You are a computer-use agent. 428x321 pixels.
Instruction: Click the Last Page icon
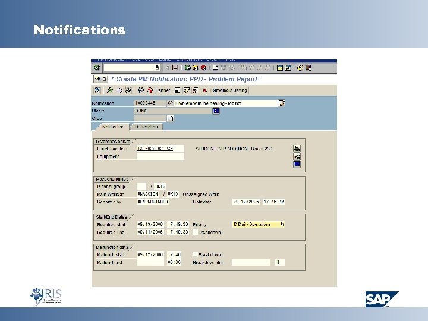click(267, 68)
